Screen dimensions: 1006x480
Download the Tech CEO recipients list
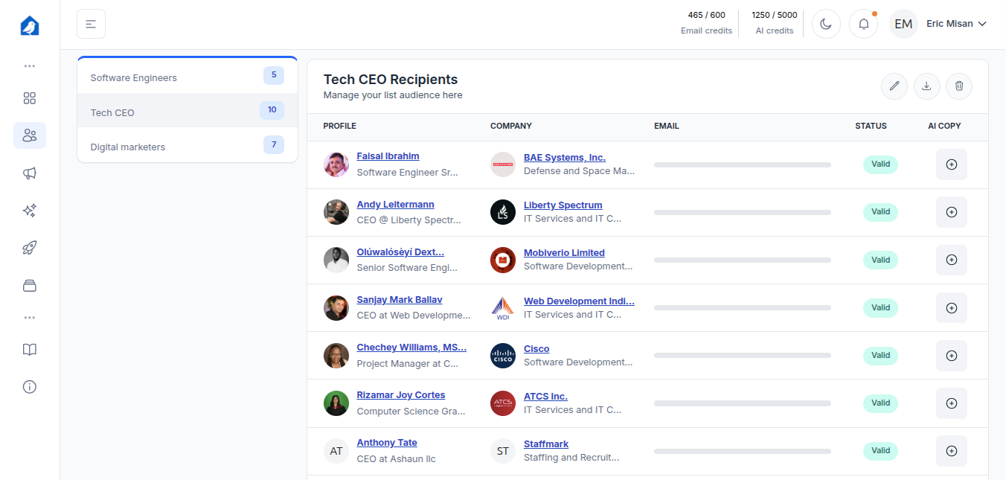pos(926,86)
